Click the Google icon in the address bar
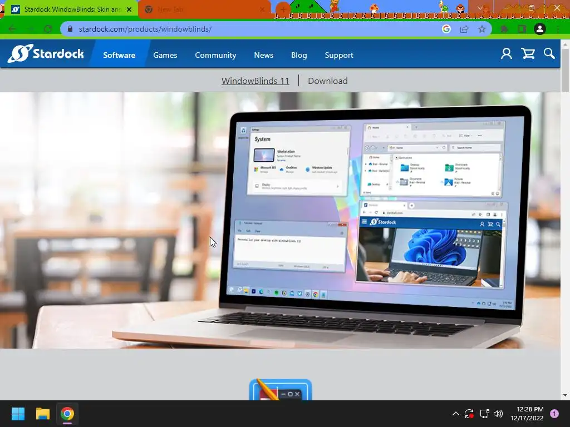 (446, 29)
